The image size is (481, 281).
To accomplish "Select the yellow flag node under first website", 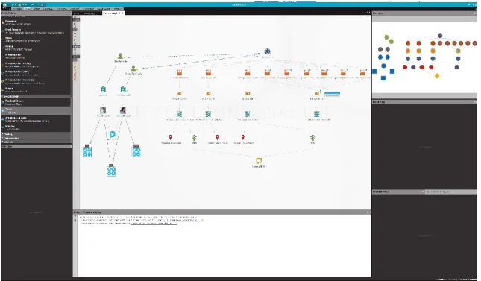I will [x=179, y=94].
